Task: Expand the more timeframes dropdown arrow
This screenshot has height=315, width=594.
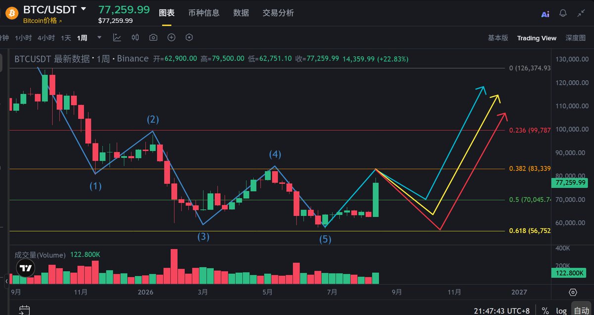Action: (99, 37)
